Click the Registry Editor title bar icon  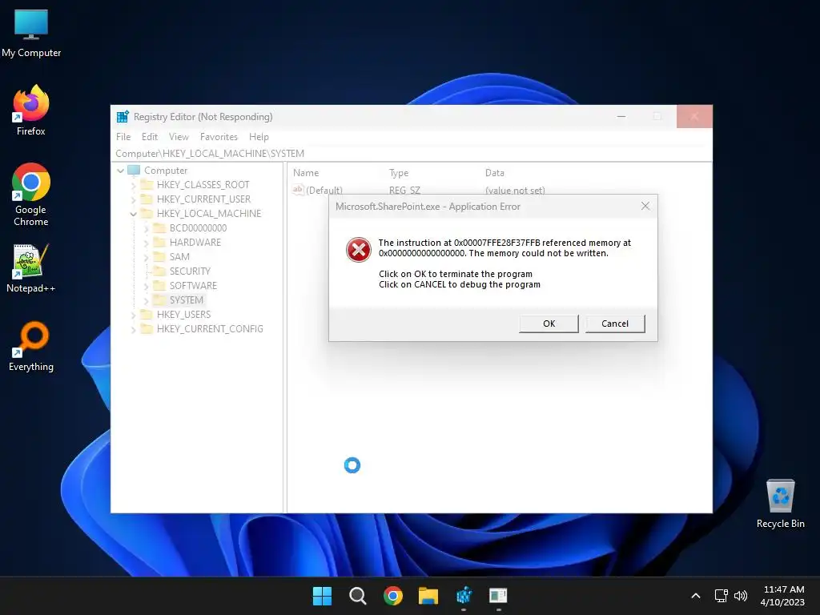click(x=123, y=117)
